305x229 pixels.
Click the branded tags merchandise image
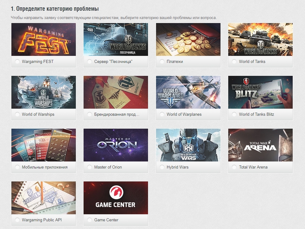[116, 92]
